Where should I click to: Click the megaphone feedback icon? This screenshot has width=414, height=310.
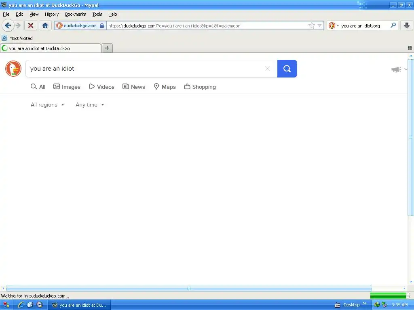pyautogui.click(x=396, y=69)
